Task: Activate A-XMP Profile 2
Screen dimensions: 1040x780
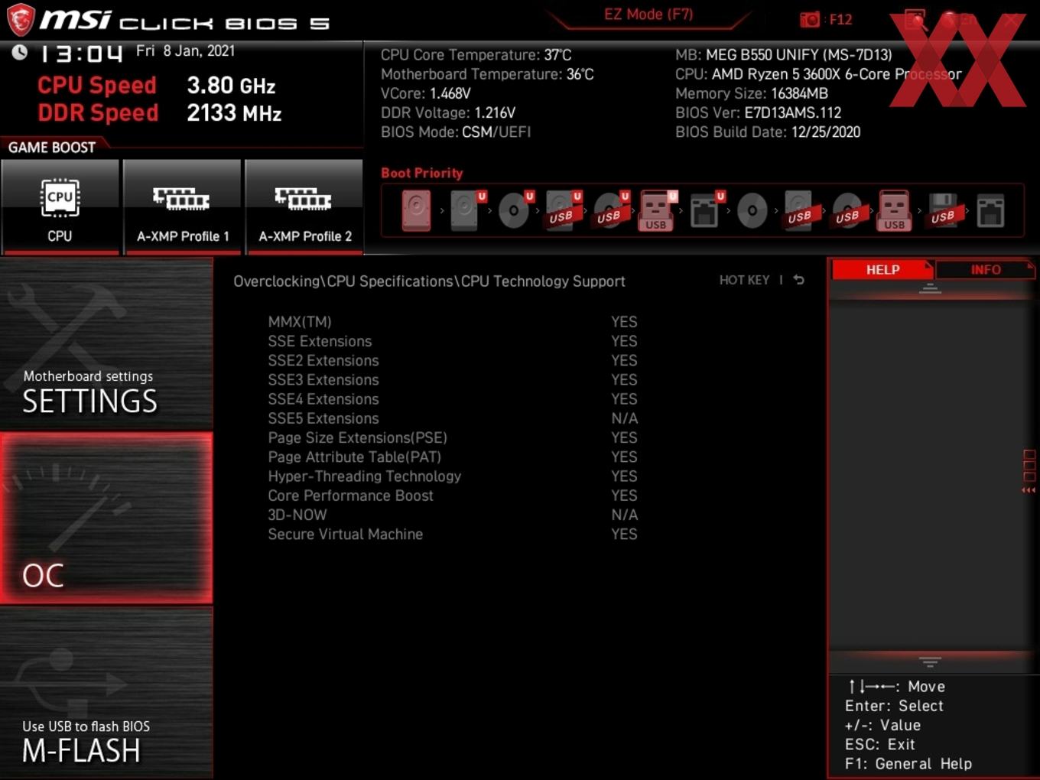Action: tap(304, 206)
